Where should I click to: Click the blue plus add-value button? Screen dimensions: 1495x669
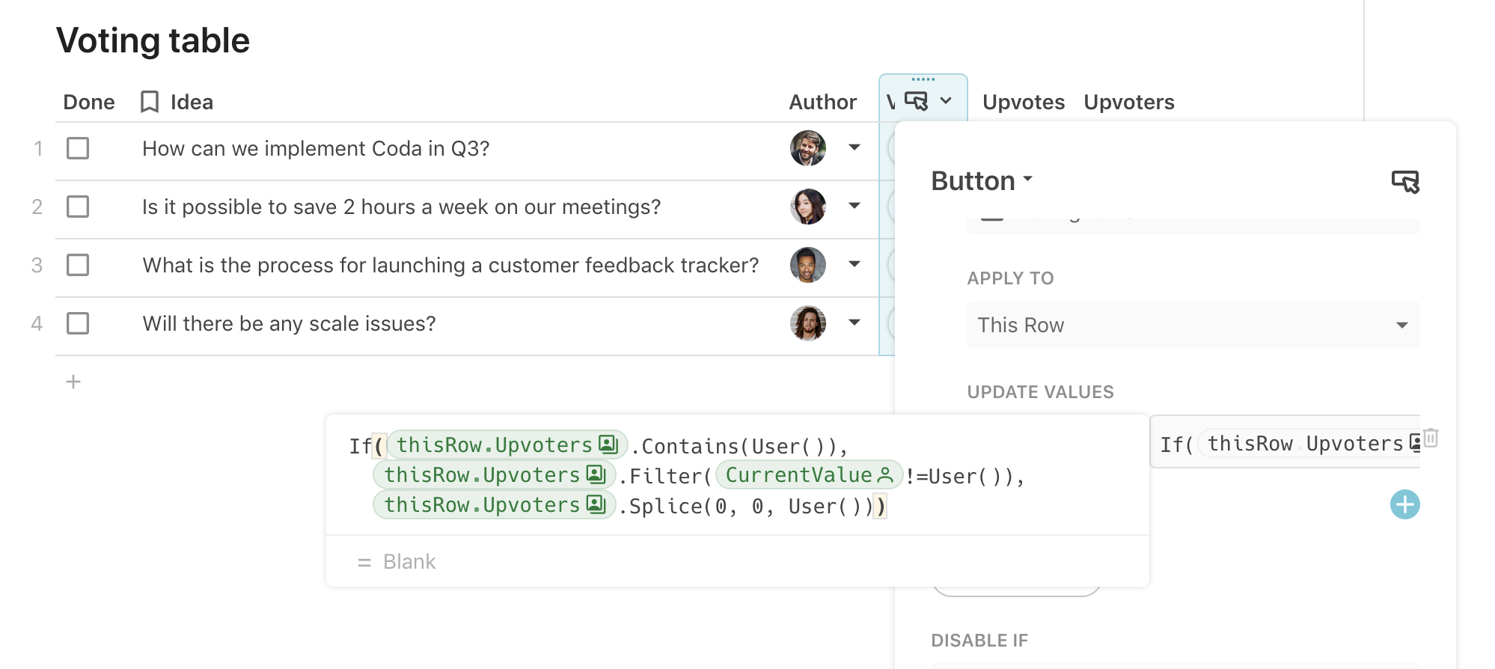click(x=1404, y=504)
